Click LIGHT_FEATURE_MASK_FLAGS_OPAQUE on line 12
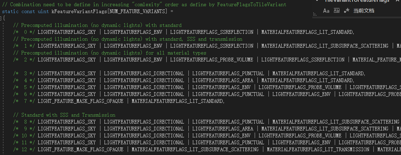The image size is (401, 155). click(x=80, y=149)
